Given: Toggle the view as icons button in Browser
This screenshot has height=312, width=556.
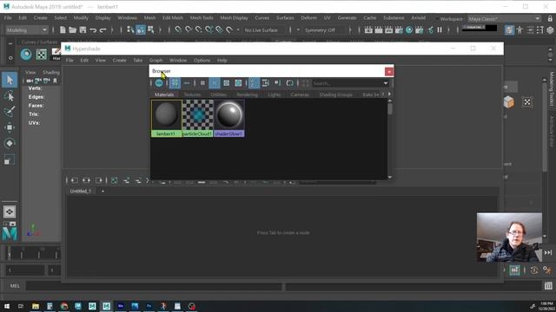Looking at the screenshot, I should 175,83.
